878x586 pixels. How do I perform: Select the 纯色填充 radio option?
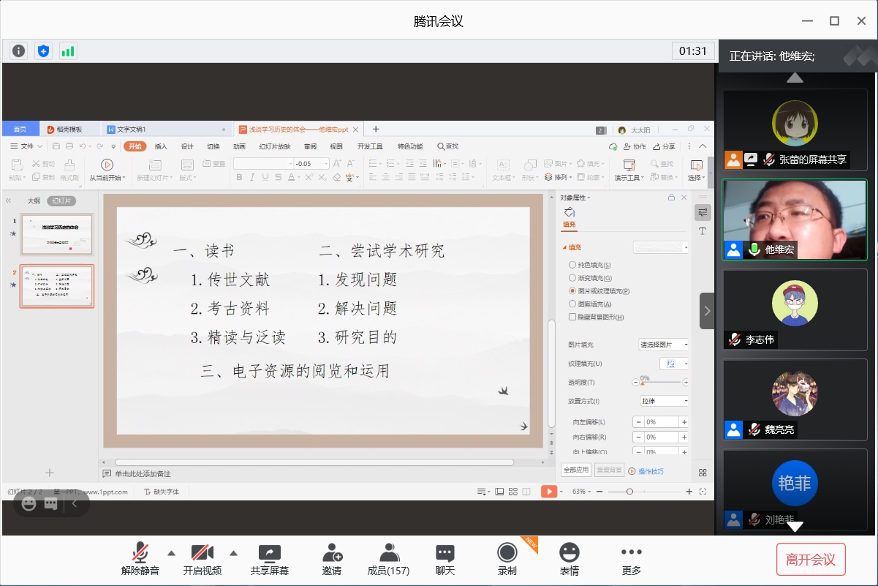572,265
